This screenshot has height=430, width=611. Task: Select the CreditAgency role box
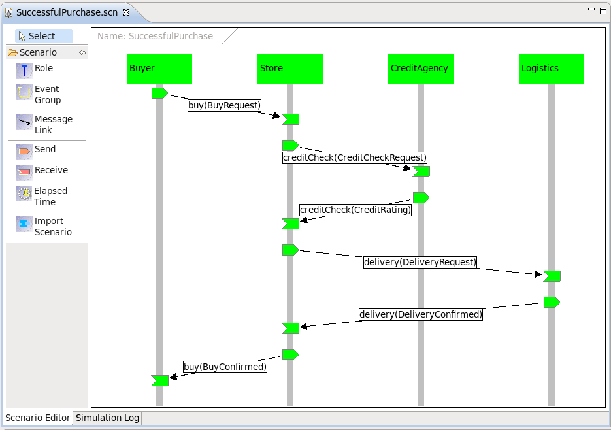point(420,68)
